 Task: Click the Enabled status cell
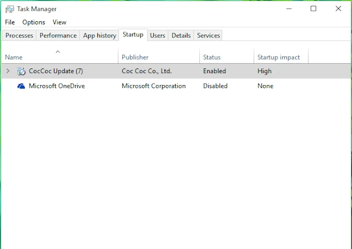(x=214, y=71)
